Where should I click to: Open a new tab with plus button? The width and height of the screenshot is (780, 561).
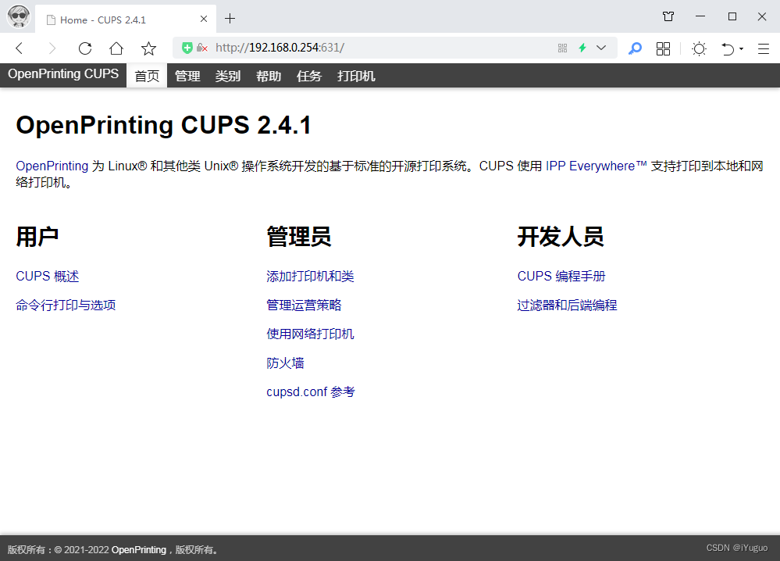(x=230, y=19)
